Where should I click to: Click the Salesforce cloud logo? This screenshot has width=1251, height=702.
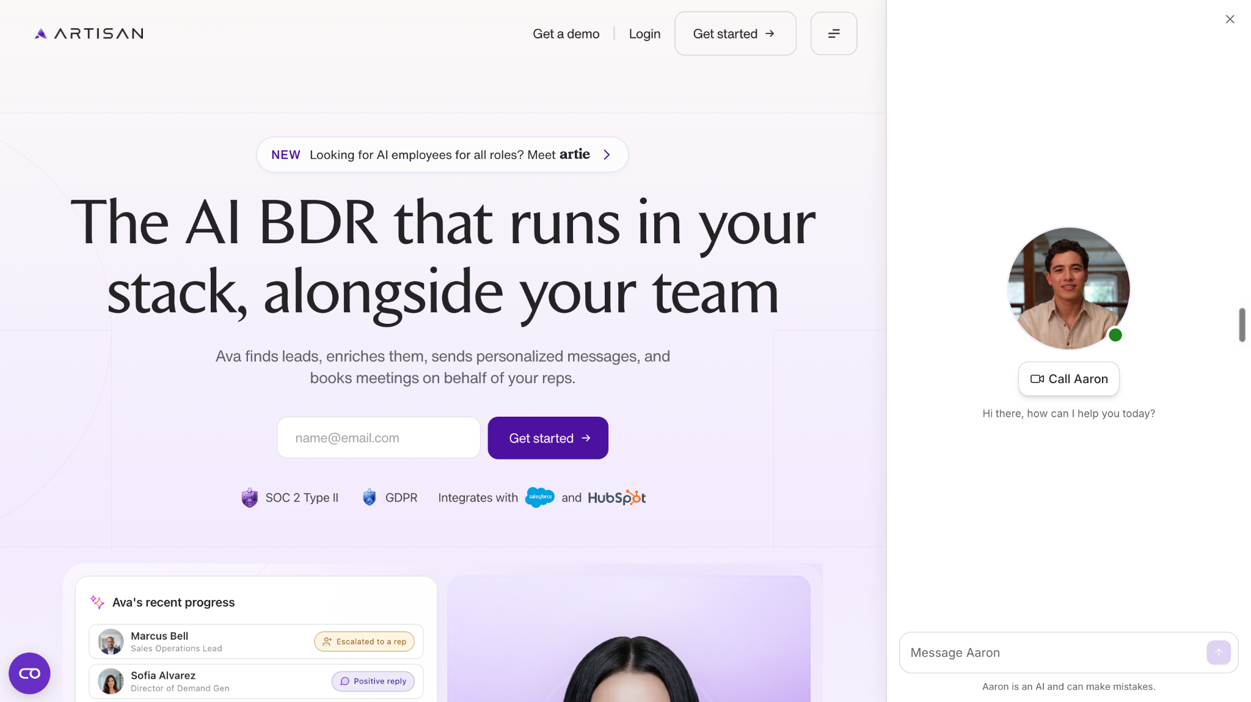[x=540, y=497]
